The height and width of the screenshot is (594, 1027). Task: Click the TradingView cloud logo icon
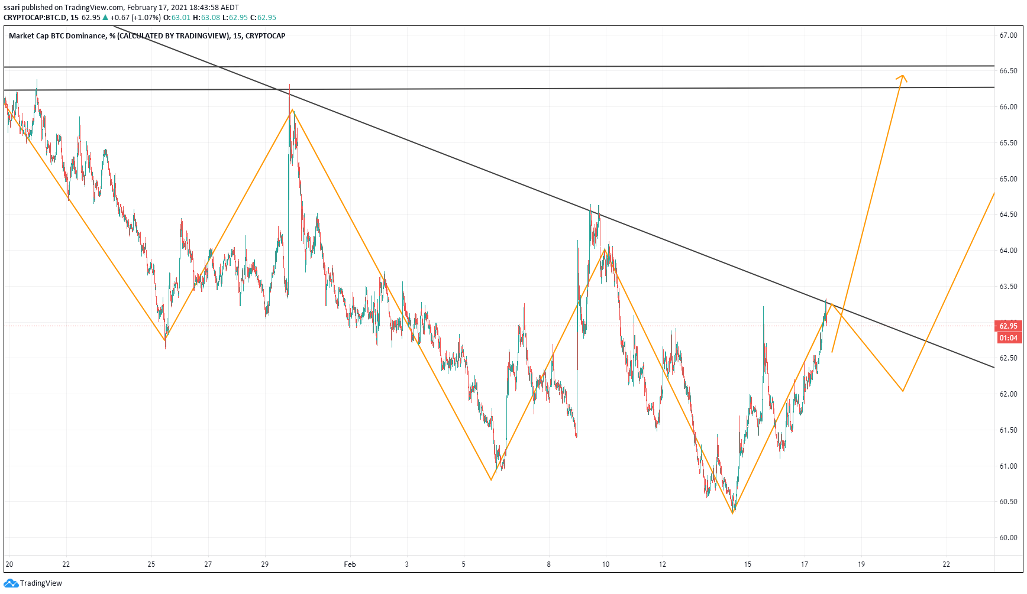click(x=11, y=583)
